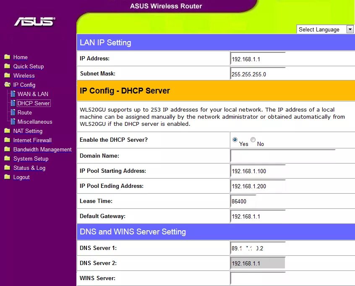Click the Quick Setup folder icon

(7, 66)
